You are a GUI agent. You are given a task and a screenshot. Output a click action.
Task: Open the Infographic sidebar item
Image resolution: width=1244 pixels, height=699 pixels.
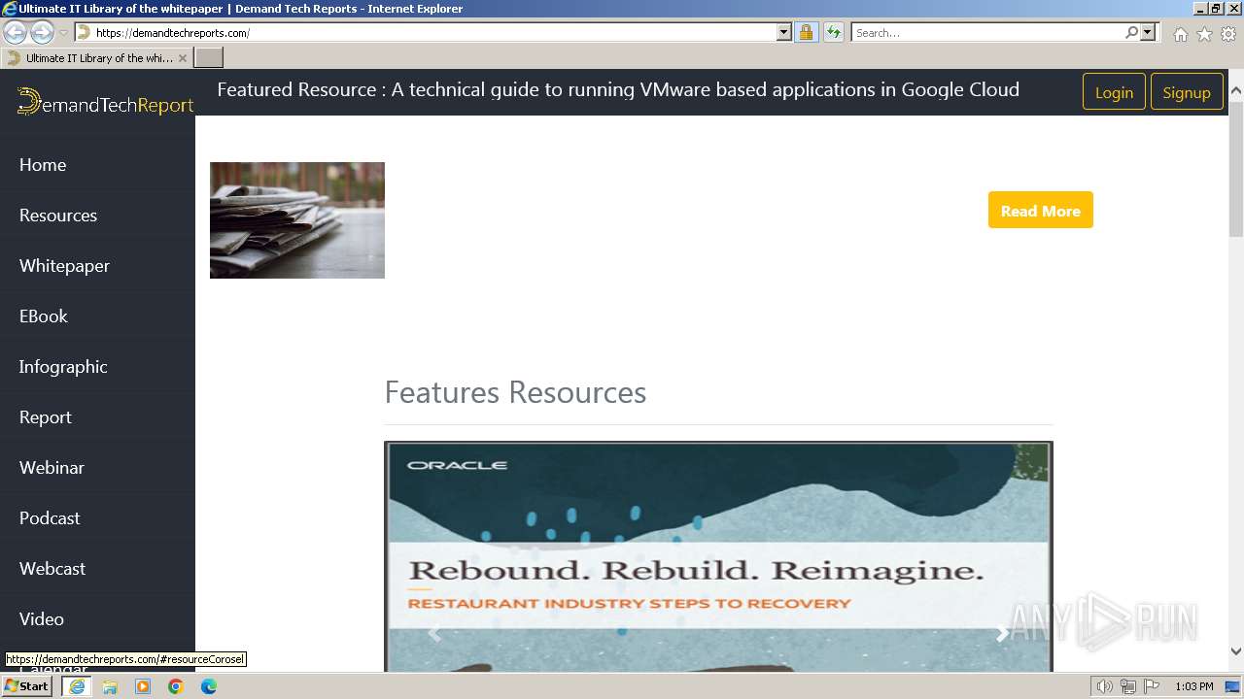point(63,367)
